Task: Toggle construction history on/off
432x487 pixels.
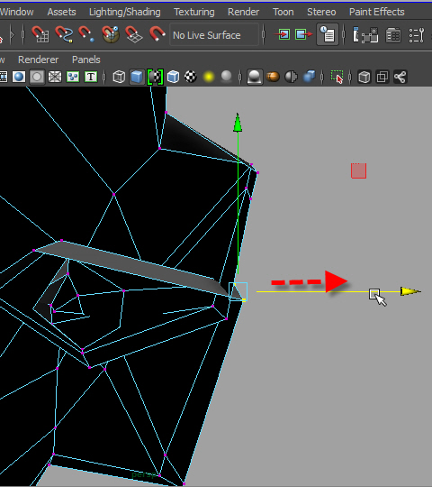Action: tap(328, 34)
